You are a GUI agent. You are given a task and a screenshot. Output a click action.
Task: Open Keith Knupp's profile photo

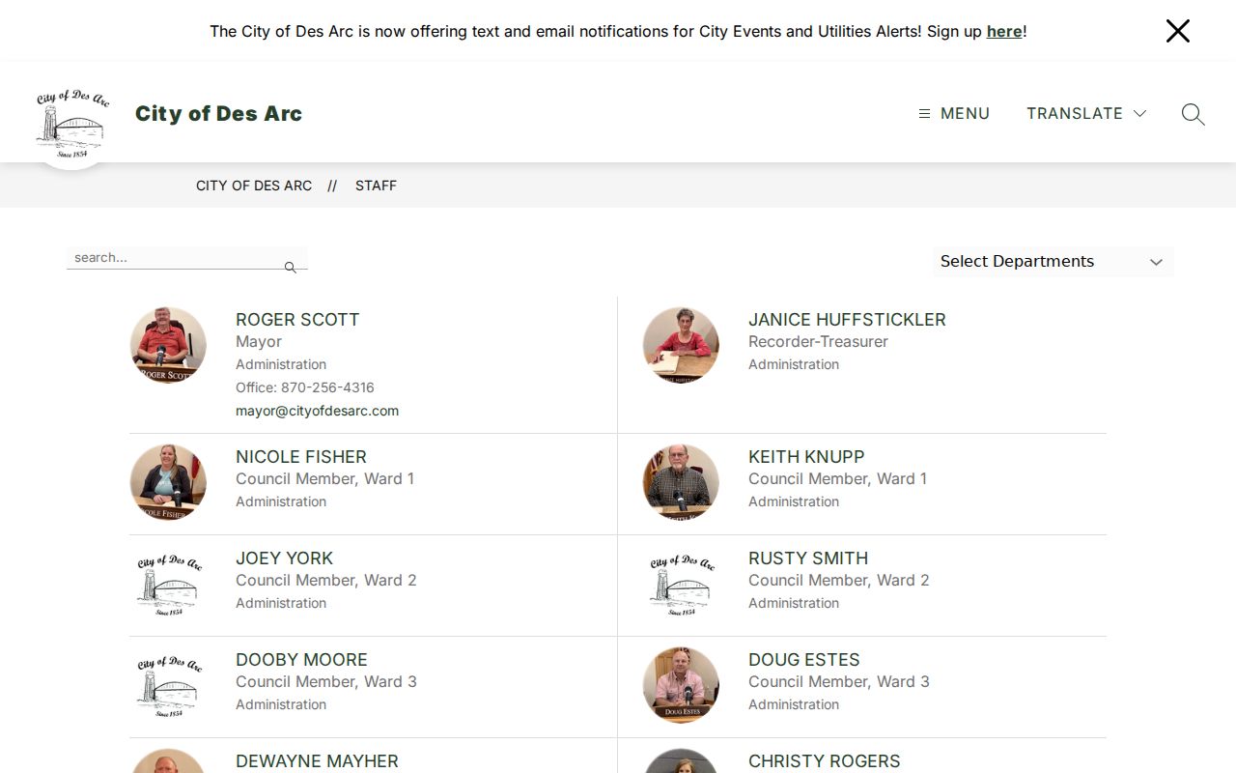tap(681, 482)
